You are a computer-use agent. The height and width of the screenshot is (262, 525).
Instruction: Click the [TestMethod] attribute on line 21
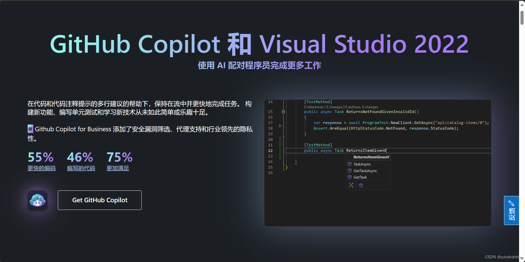(318, 145)
